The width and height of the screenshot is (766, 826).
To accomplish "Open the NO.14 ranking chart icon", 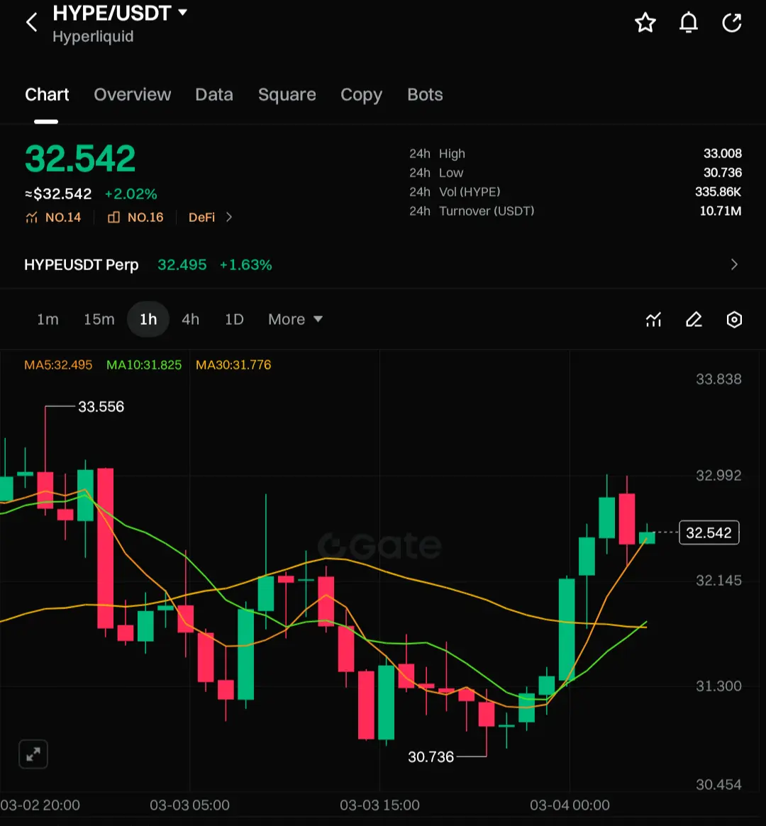I will [32, 218].
